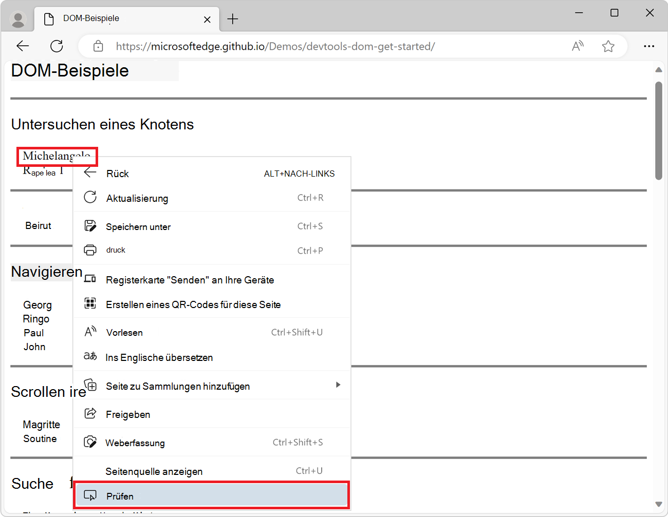Viewport: 668px width, 517px height.
Task: Choose Aktualisierung in the context menu
Action: [212, 198]
